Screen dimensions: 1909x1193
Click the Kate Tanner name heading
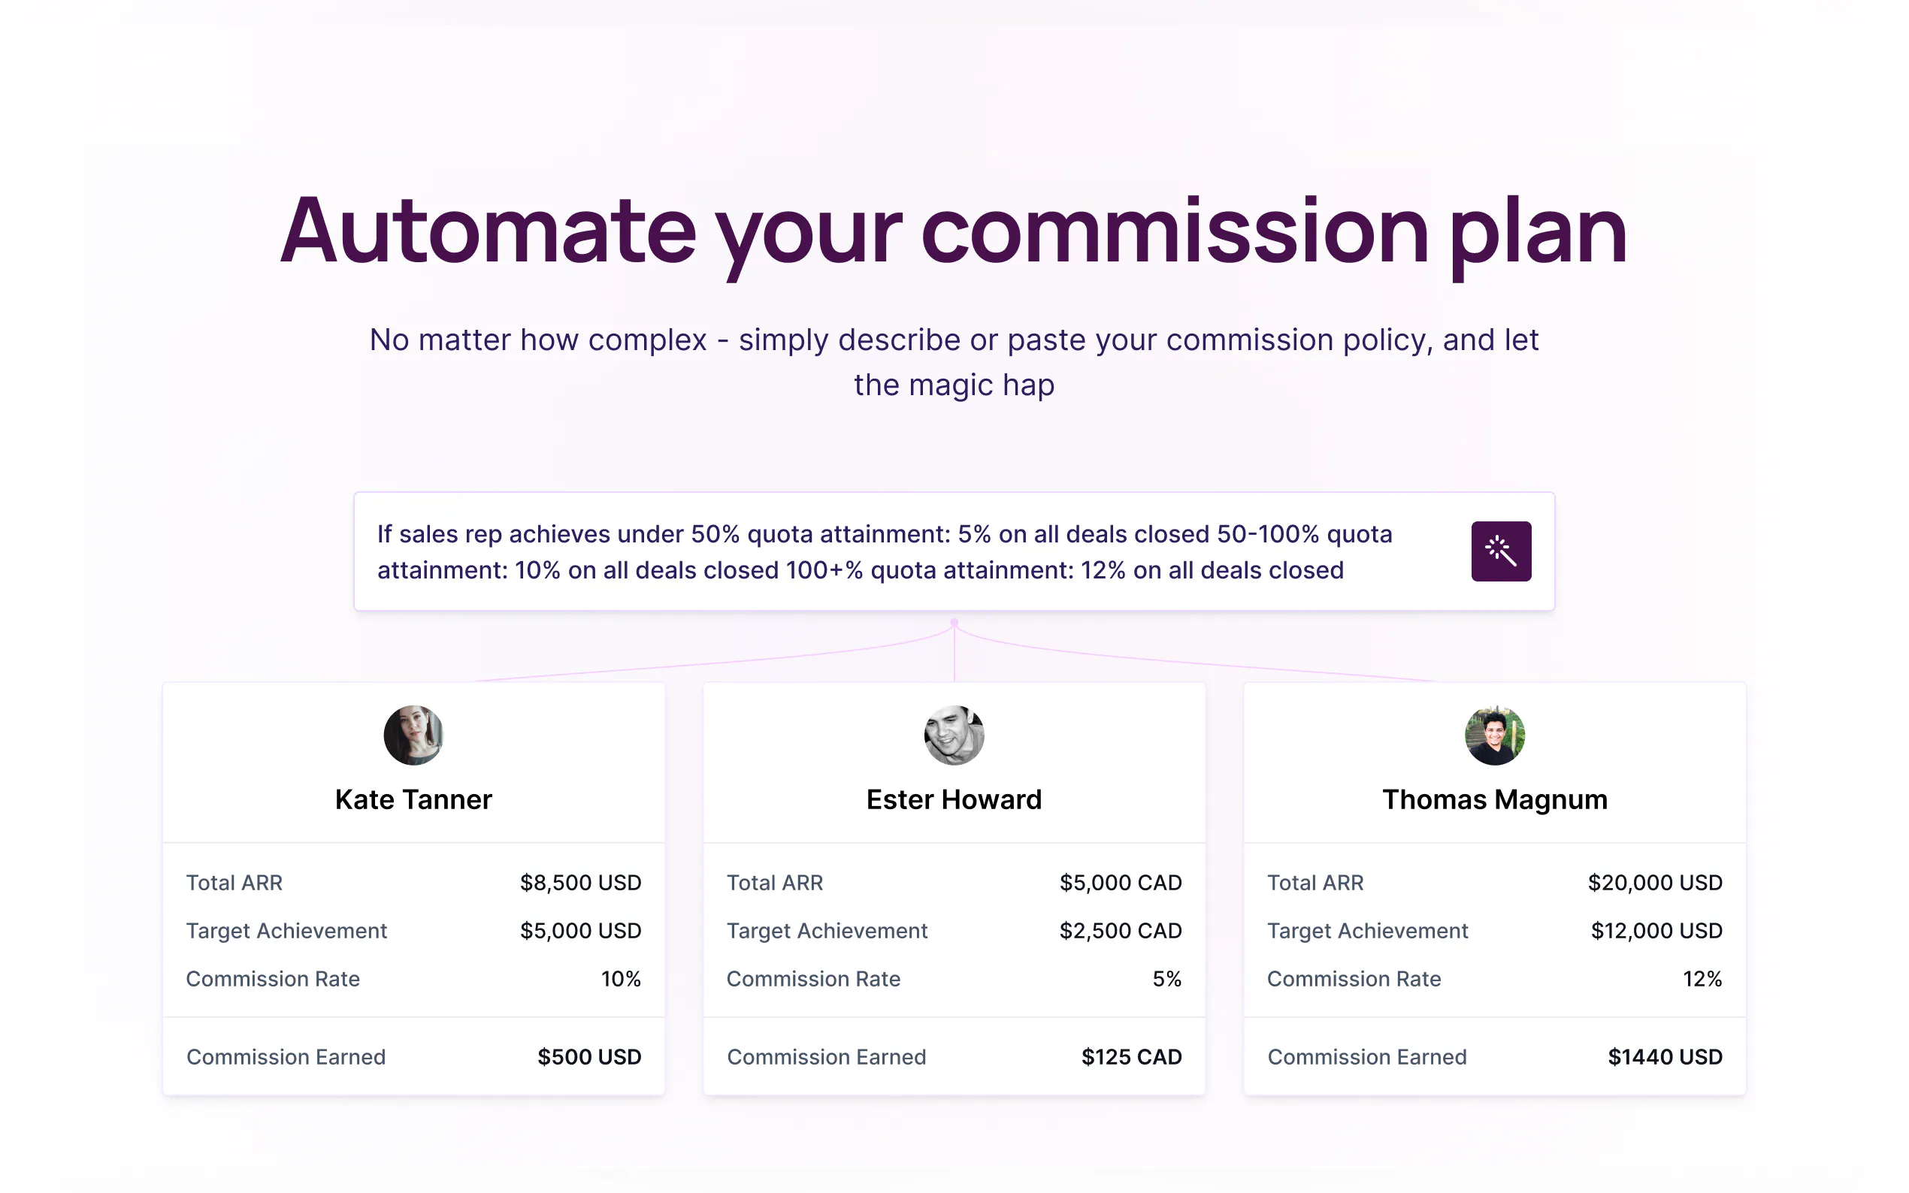point(413,799)
